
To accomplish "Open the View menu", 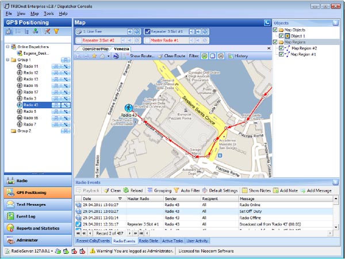I will click(21, 14).
